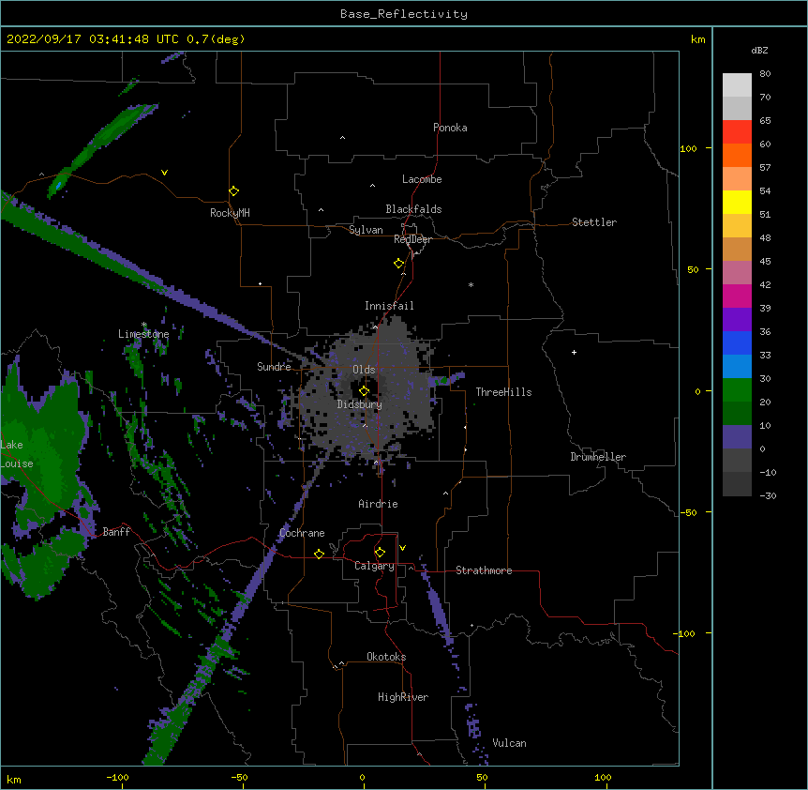
Task: Select the Didsbury label
Action: (x=360, y=404)
